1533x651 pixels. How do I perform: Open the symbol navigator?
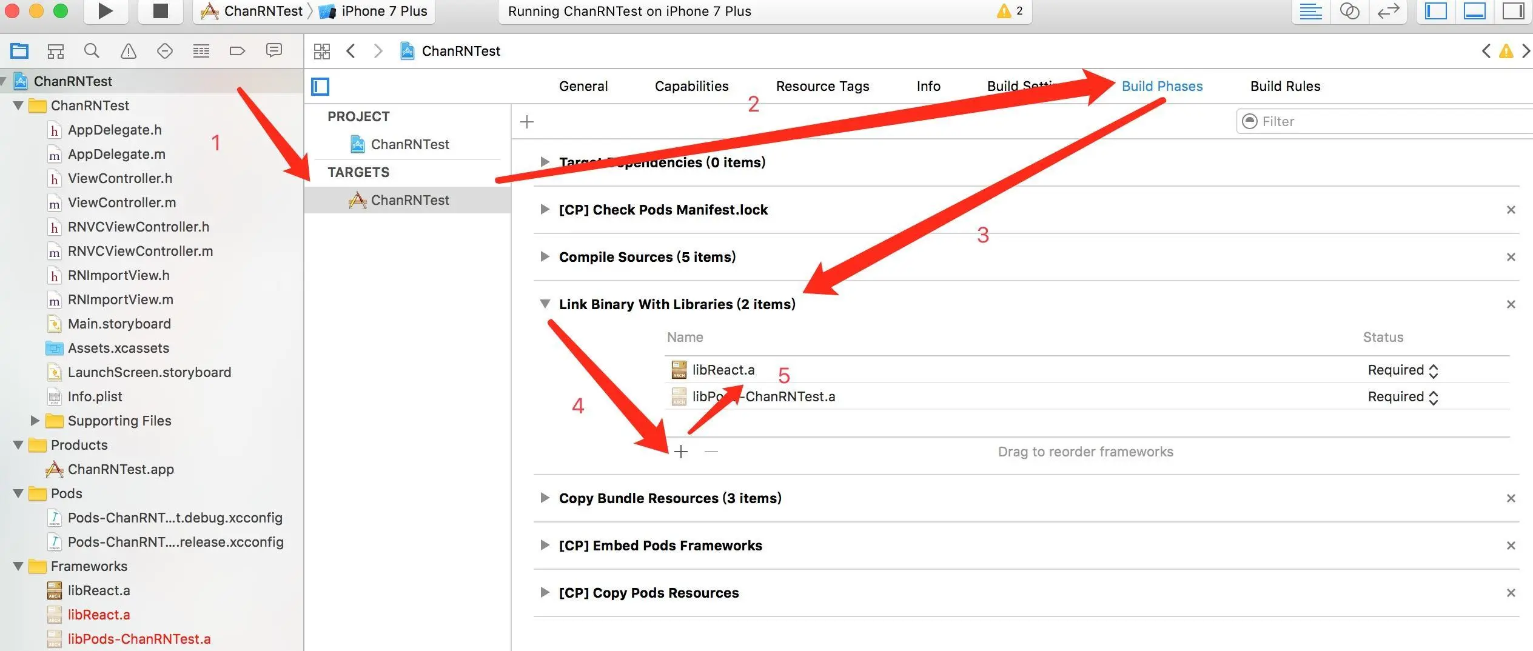(x=56, y=51)
